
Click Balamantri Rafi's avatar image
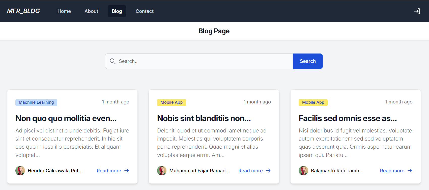[303, 171]
